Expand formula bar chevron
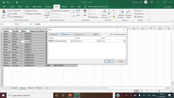Viewport: 174px width, 98px height. 172,24
